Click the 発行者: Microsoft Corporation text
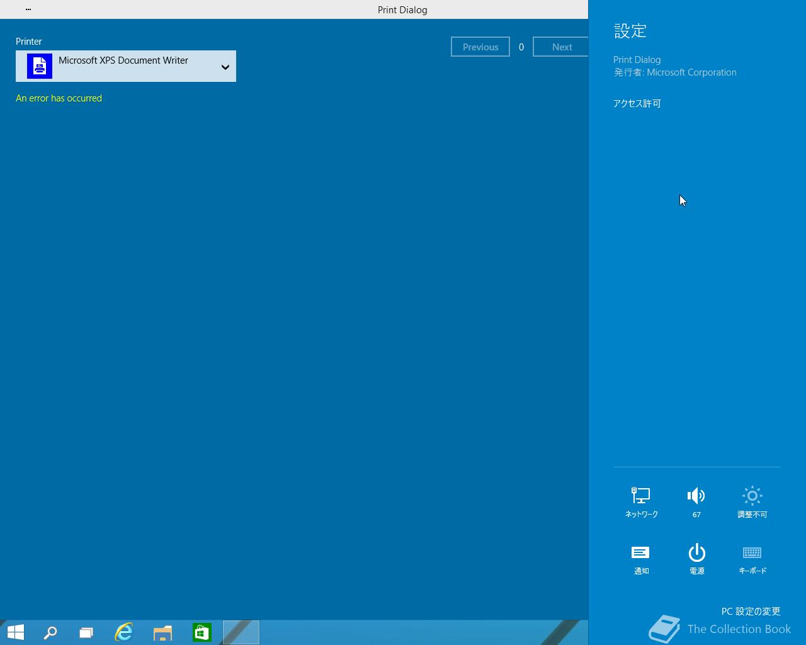The image size is (806, 645). tap(675, 72)
